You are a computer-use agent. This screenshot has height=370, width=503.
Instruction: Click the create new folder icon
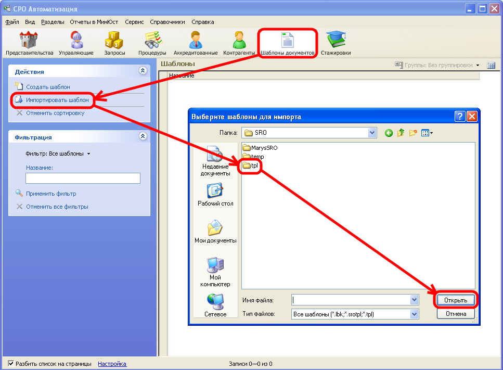coord(413,133)
